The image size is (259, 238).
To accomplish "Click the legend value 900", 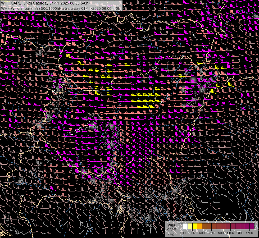I will pyautogui.click(x=221, y=233).
